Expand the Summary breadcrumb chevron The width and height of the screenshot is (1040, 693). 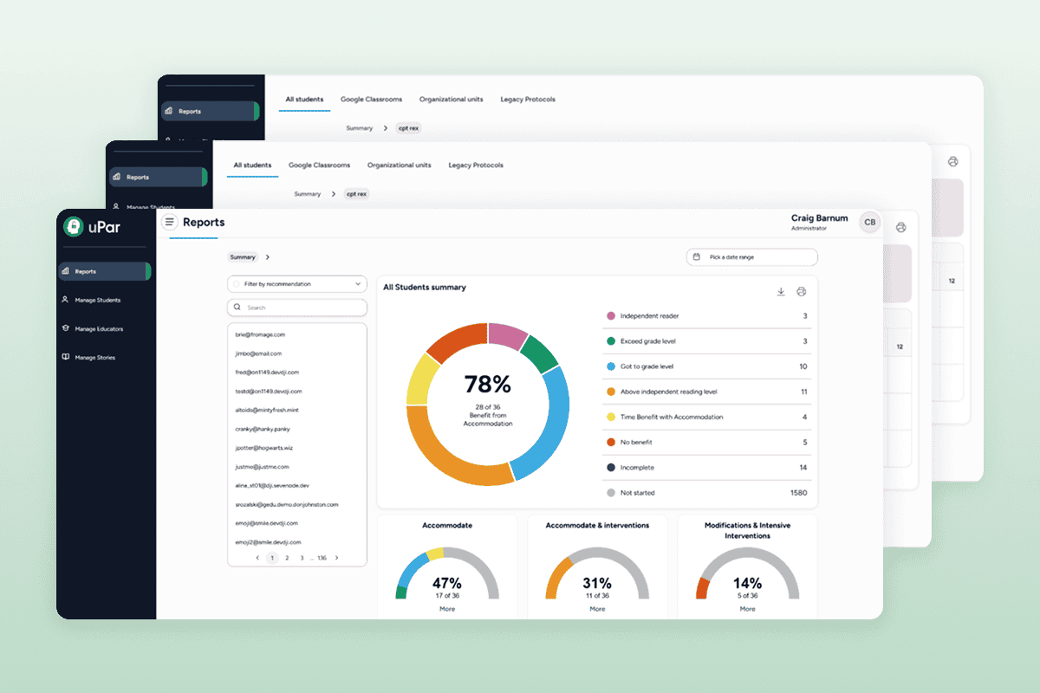(x=267, y=256)
